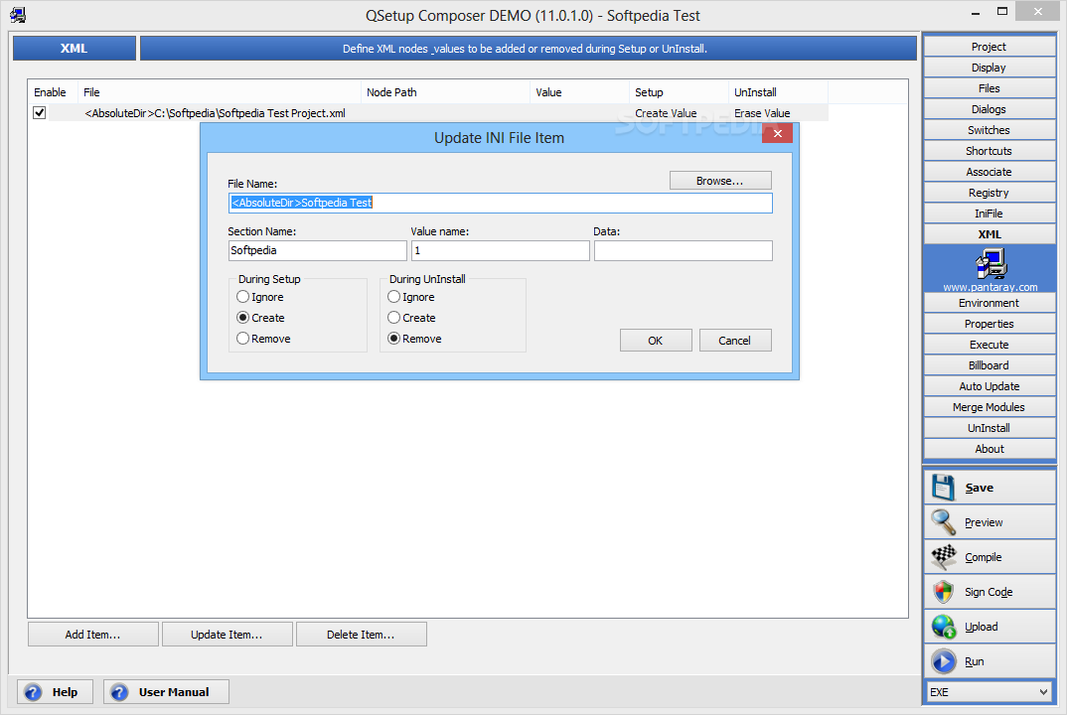Viewport: 1067px width, 715px height.
Task: Click the Add Item... button
Action: (x=92, y=634)
